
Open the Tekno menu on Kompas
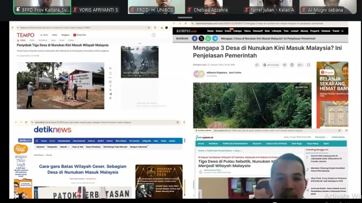coord(247,31)
